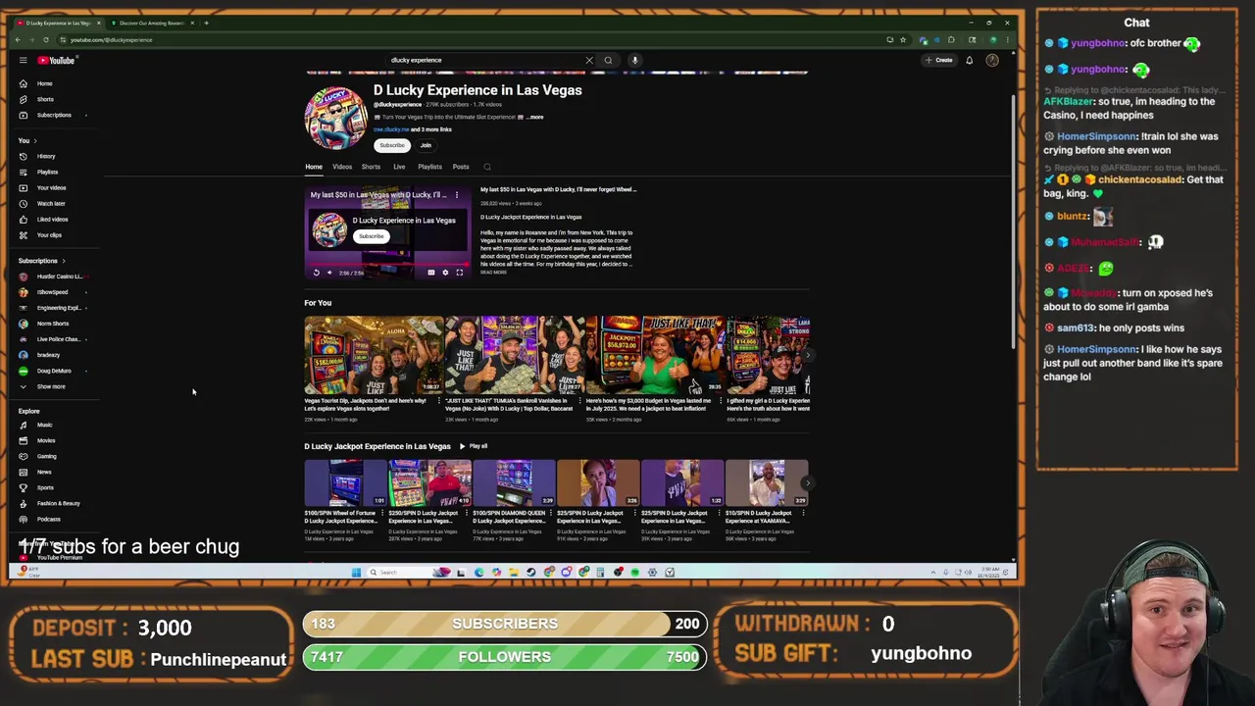Open Vegas Tourist Qtip Jackpots video thumbnail
Viewport: 1255px width, 706px height.
pyautogui.click(x=374, y=355)
